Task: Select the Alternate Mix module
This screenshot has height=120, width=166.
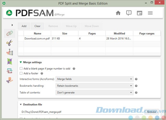Action: (x=10, y=61)
